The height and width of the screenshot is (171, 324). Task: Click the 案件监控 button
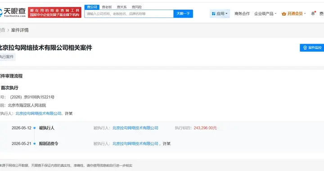coord(312,48)
